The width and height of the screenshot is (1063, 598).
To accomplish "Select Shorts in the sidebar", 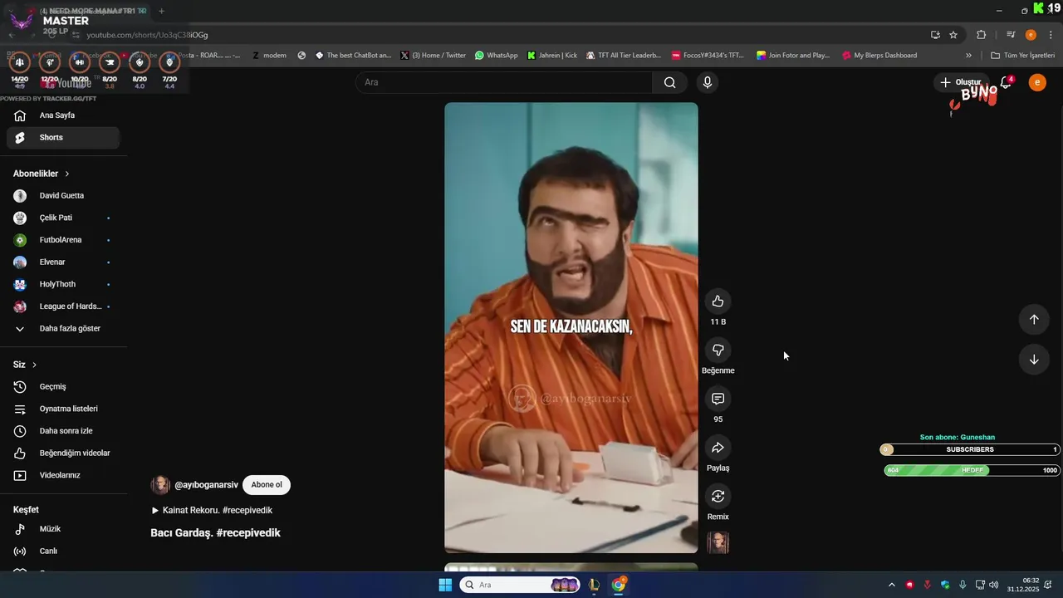I will [63, 138].
